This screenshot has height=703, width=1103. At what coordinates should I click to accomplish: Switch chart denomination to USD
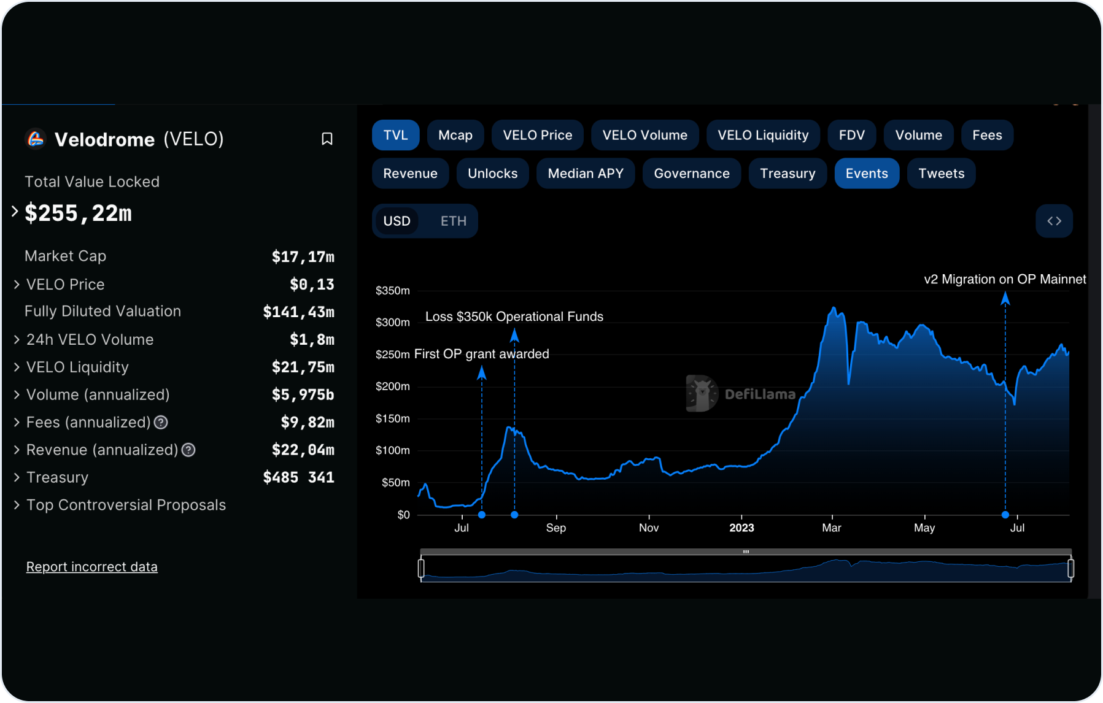click(x=397, y=221)
